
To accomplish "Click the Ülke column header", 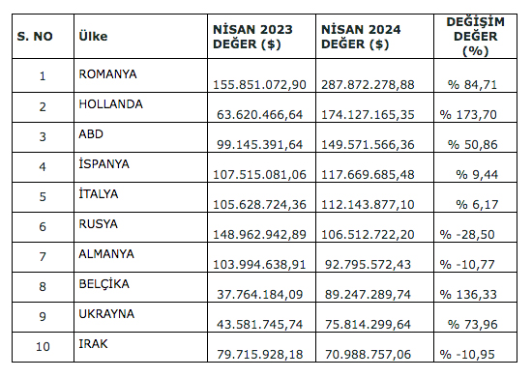I will pos(93,36).
